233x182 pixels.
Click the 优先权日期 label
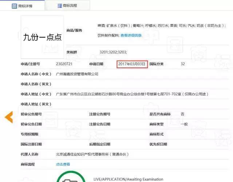[x=158, y=144]
